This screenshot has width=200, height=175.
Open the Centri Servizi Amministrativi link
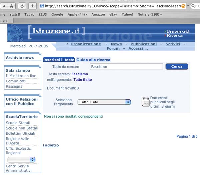click(x=19, y=168)
